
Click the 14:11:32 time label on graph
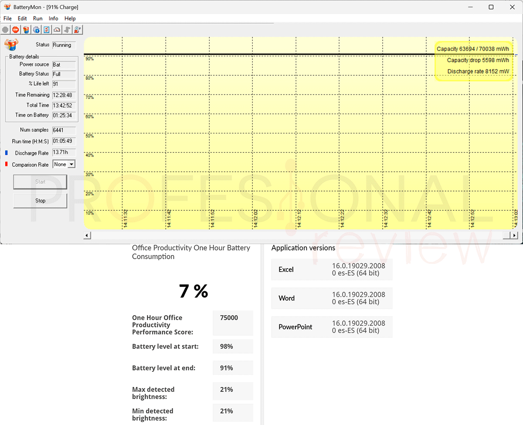126,219
